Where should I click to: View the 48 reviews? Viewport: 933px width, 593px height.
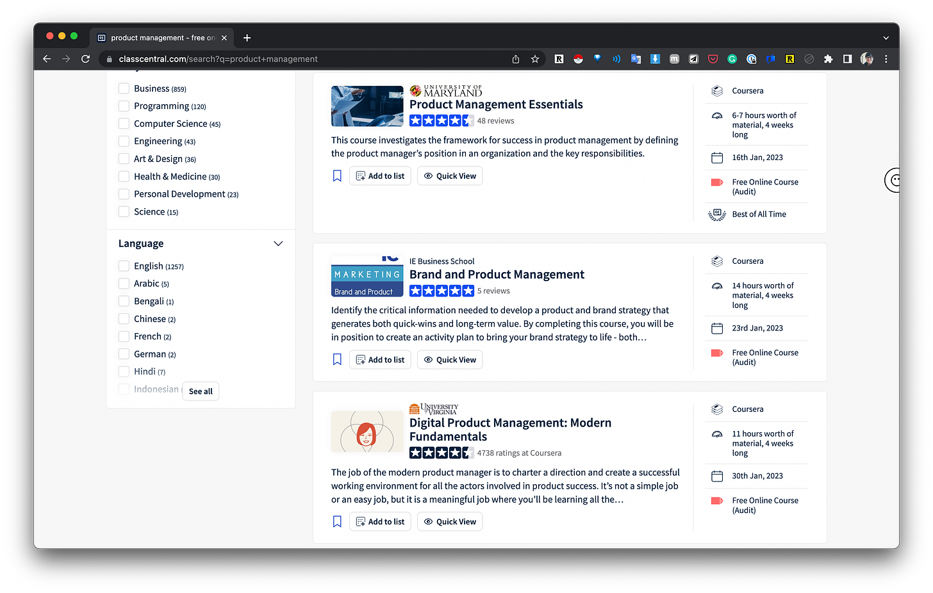coord(495,121)
